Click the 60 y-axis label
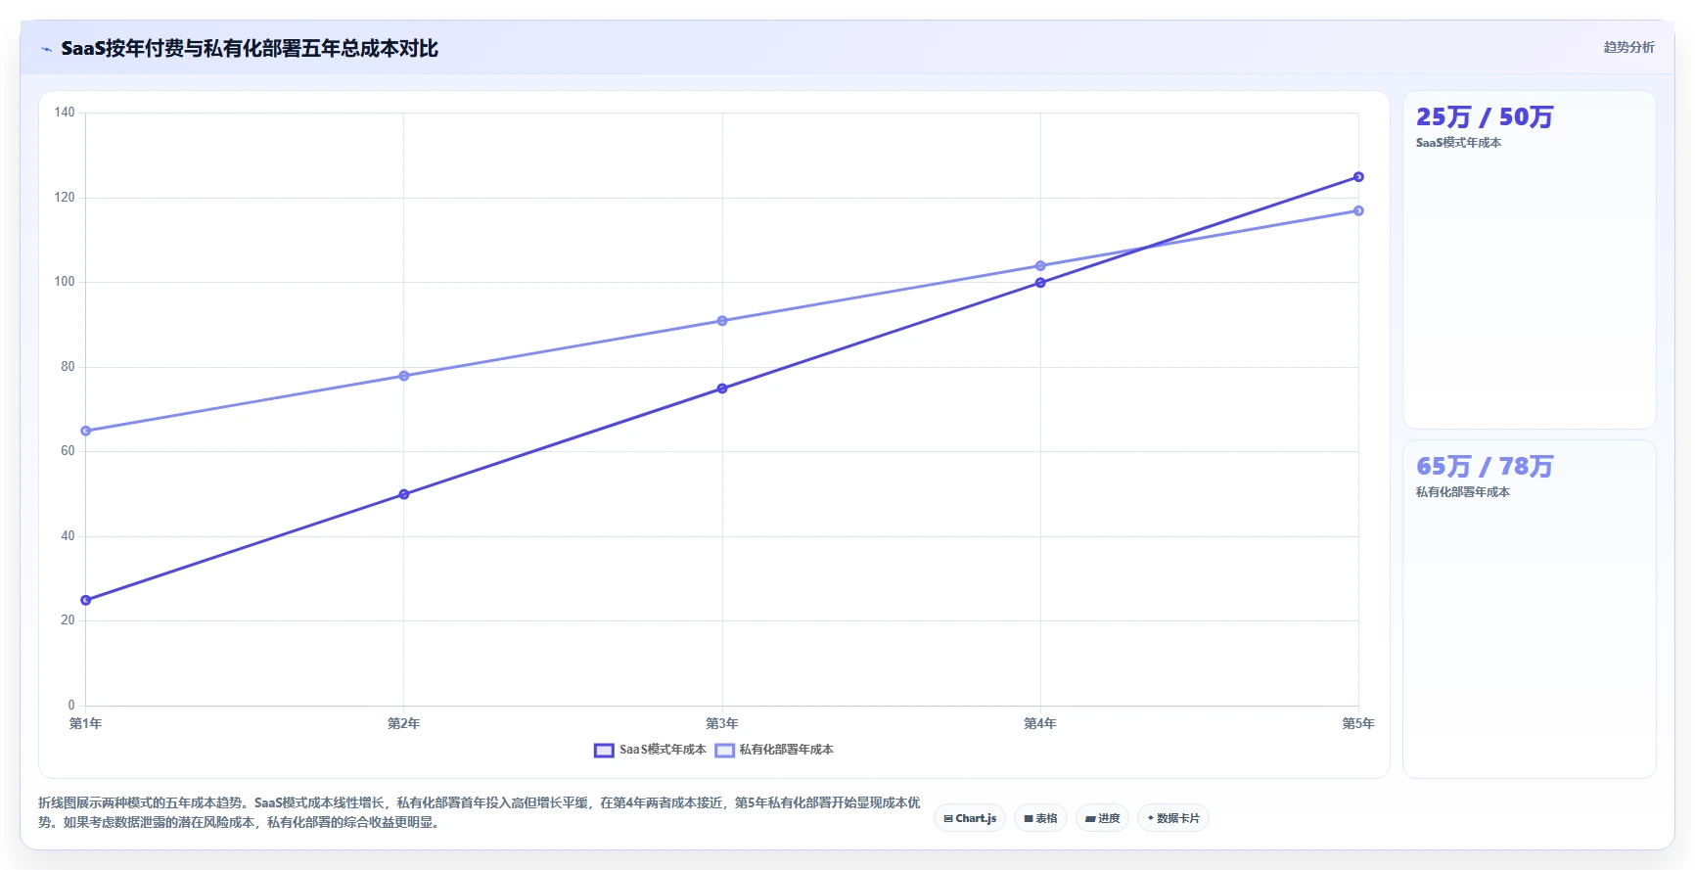Viewport: 1695px width, 870px height. click(x=68, y=451)
